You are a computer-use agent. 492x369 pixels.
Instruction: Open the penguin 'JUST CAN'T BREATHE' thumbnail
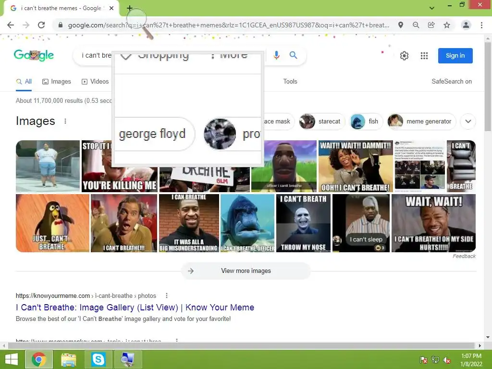(x=52, y=223)
